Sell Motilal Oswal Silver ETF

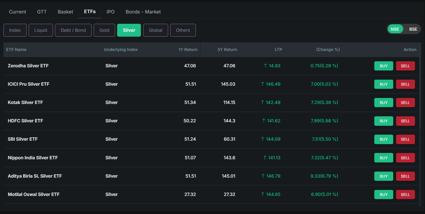coord(405,194)
